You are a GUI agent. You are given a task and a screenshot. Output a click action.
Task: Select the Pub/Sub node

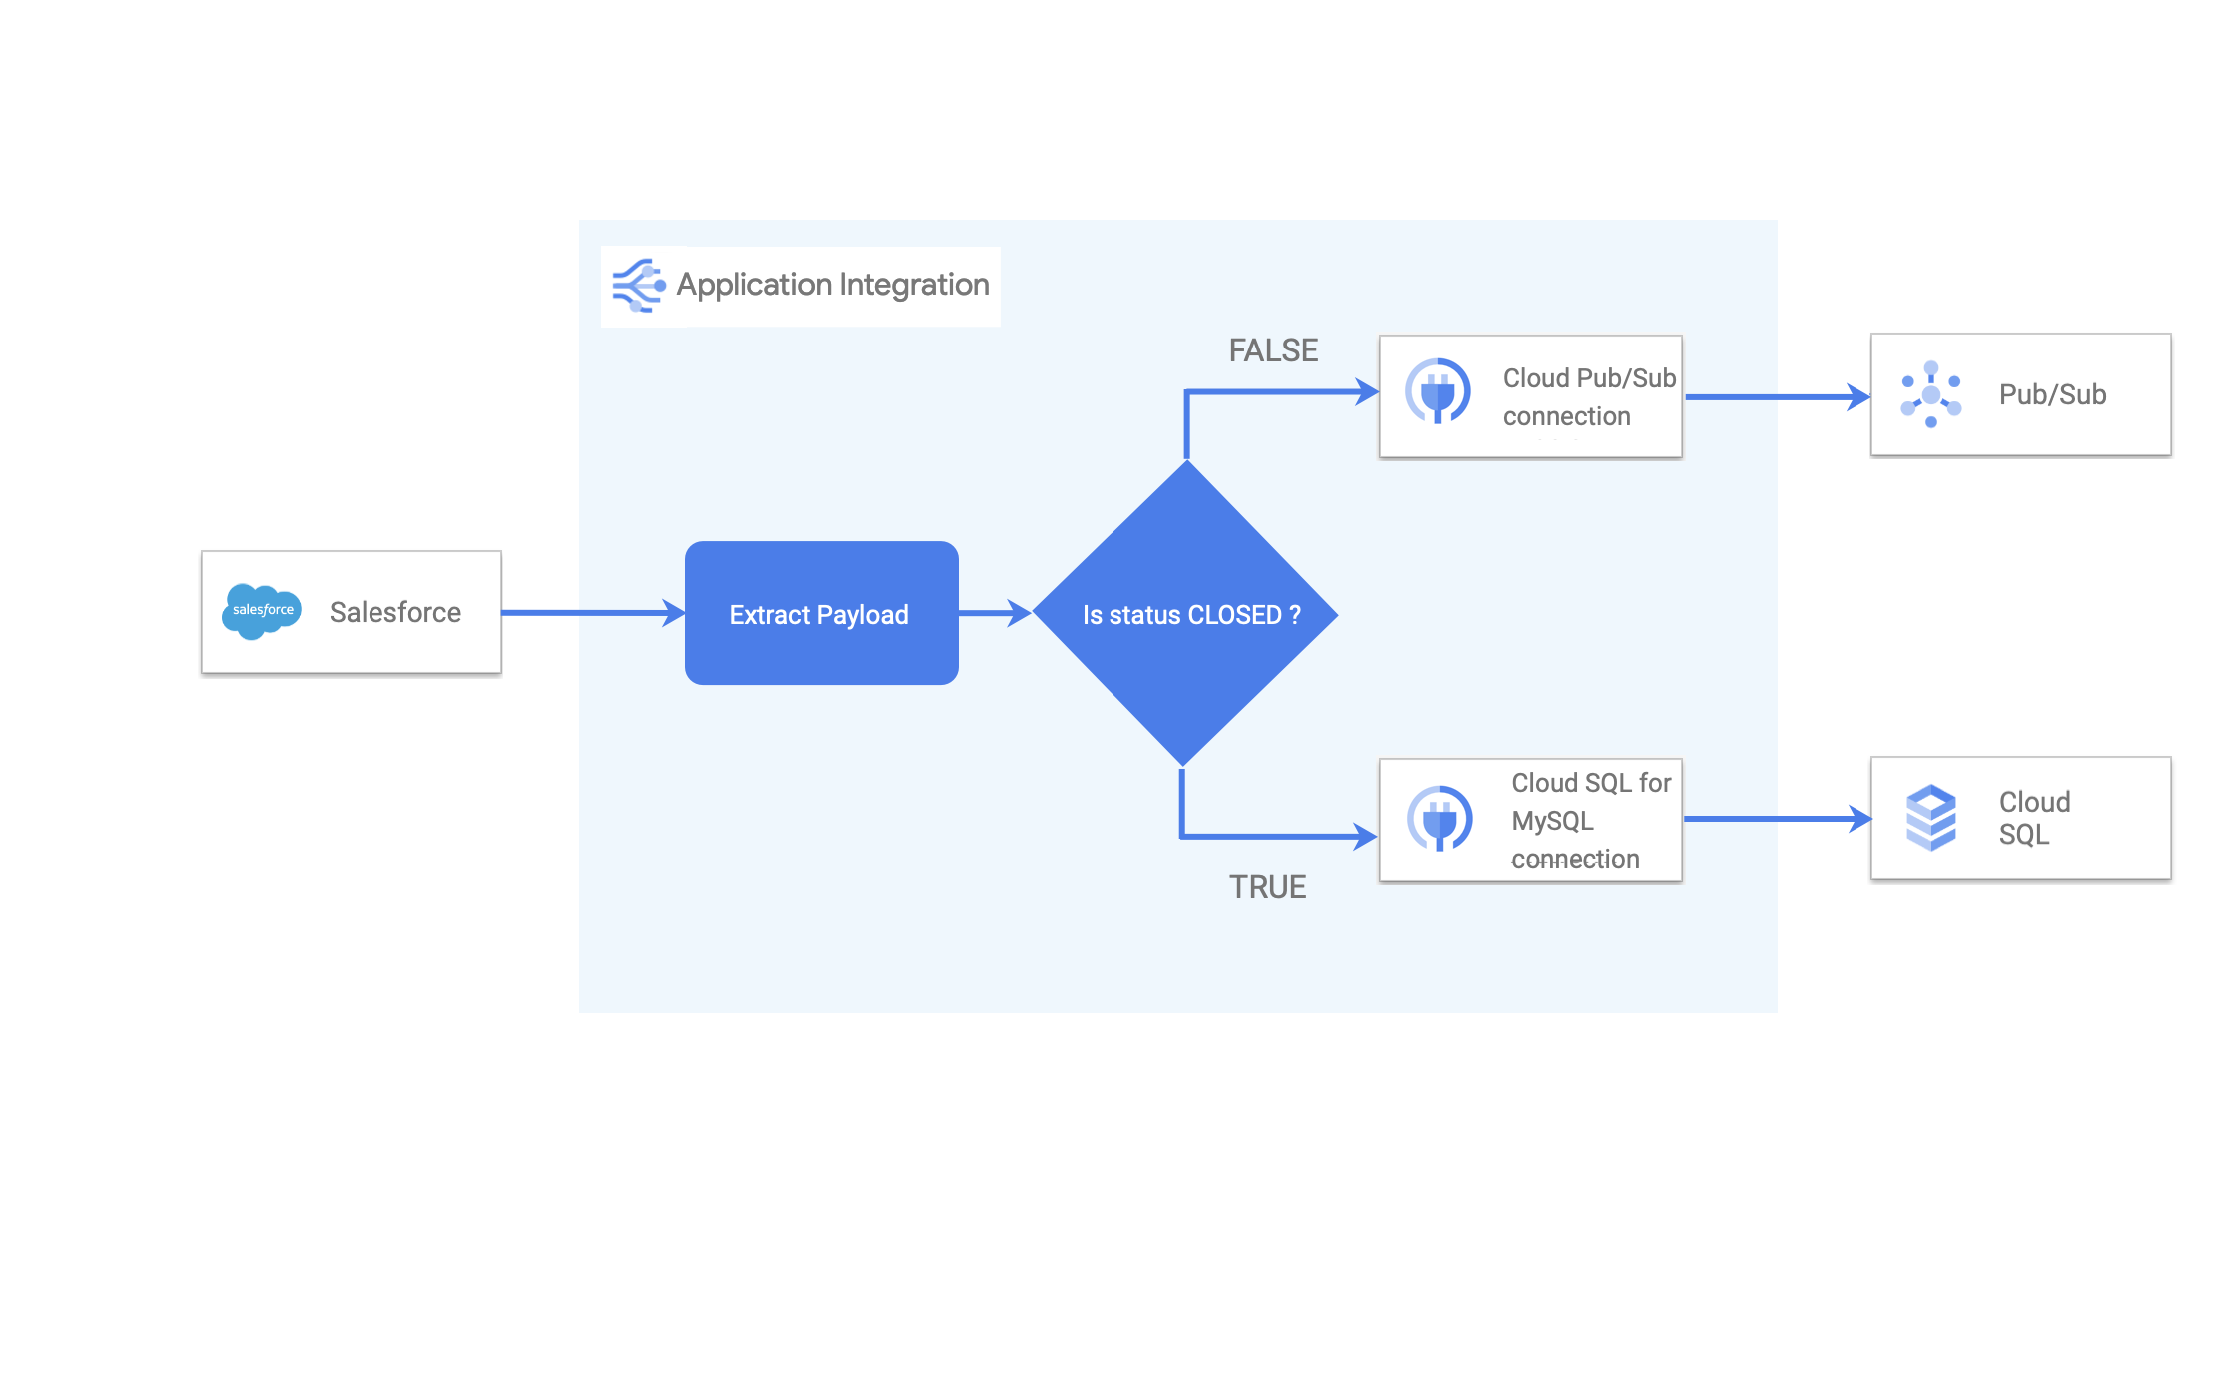[x=2020, y=394]
